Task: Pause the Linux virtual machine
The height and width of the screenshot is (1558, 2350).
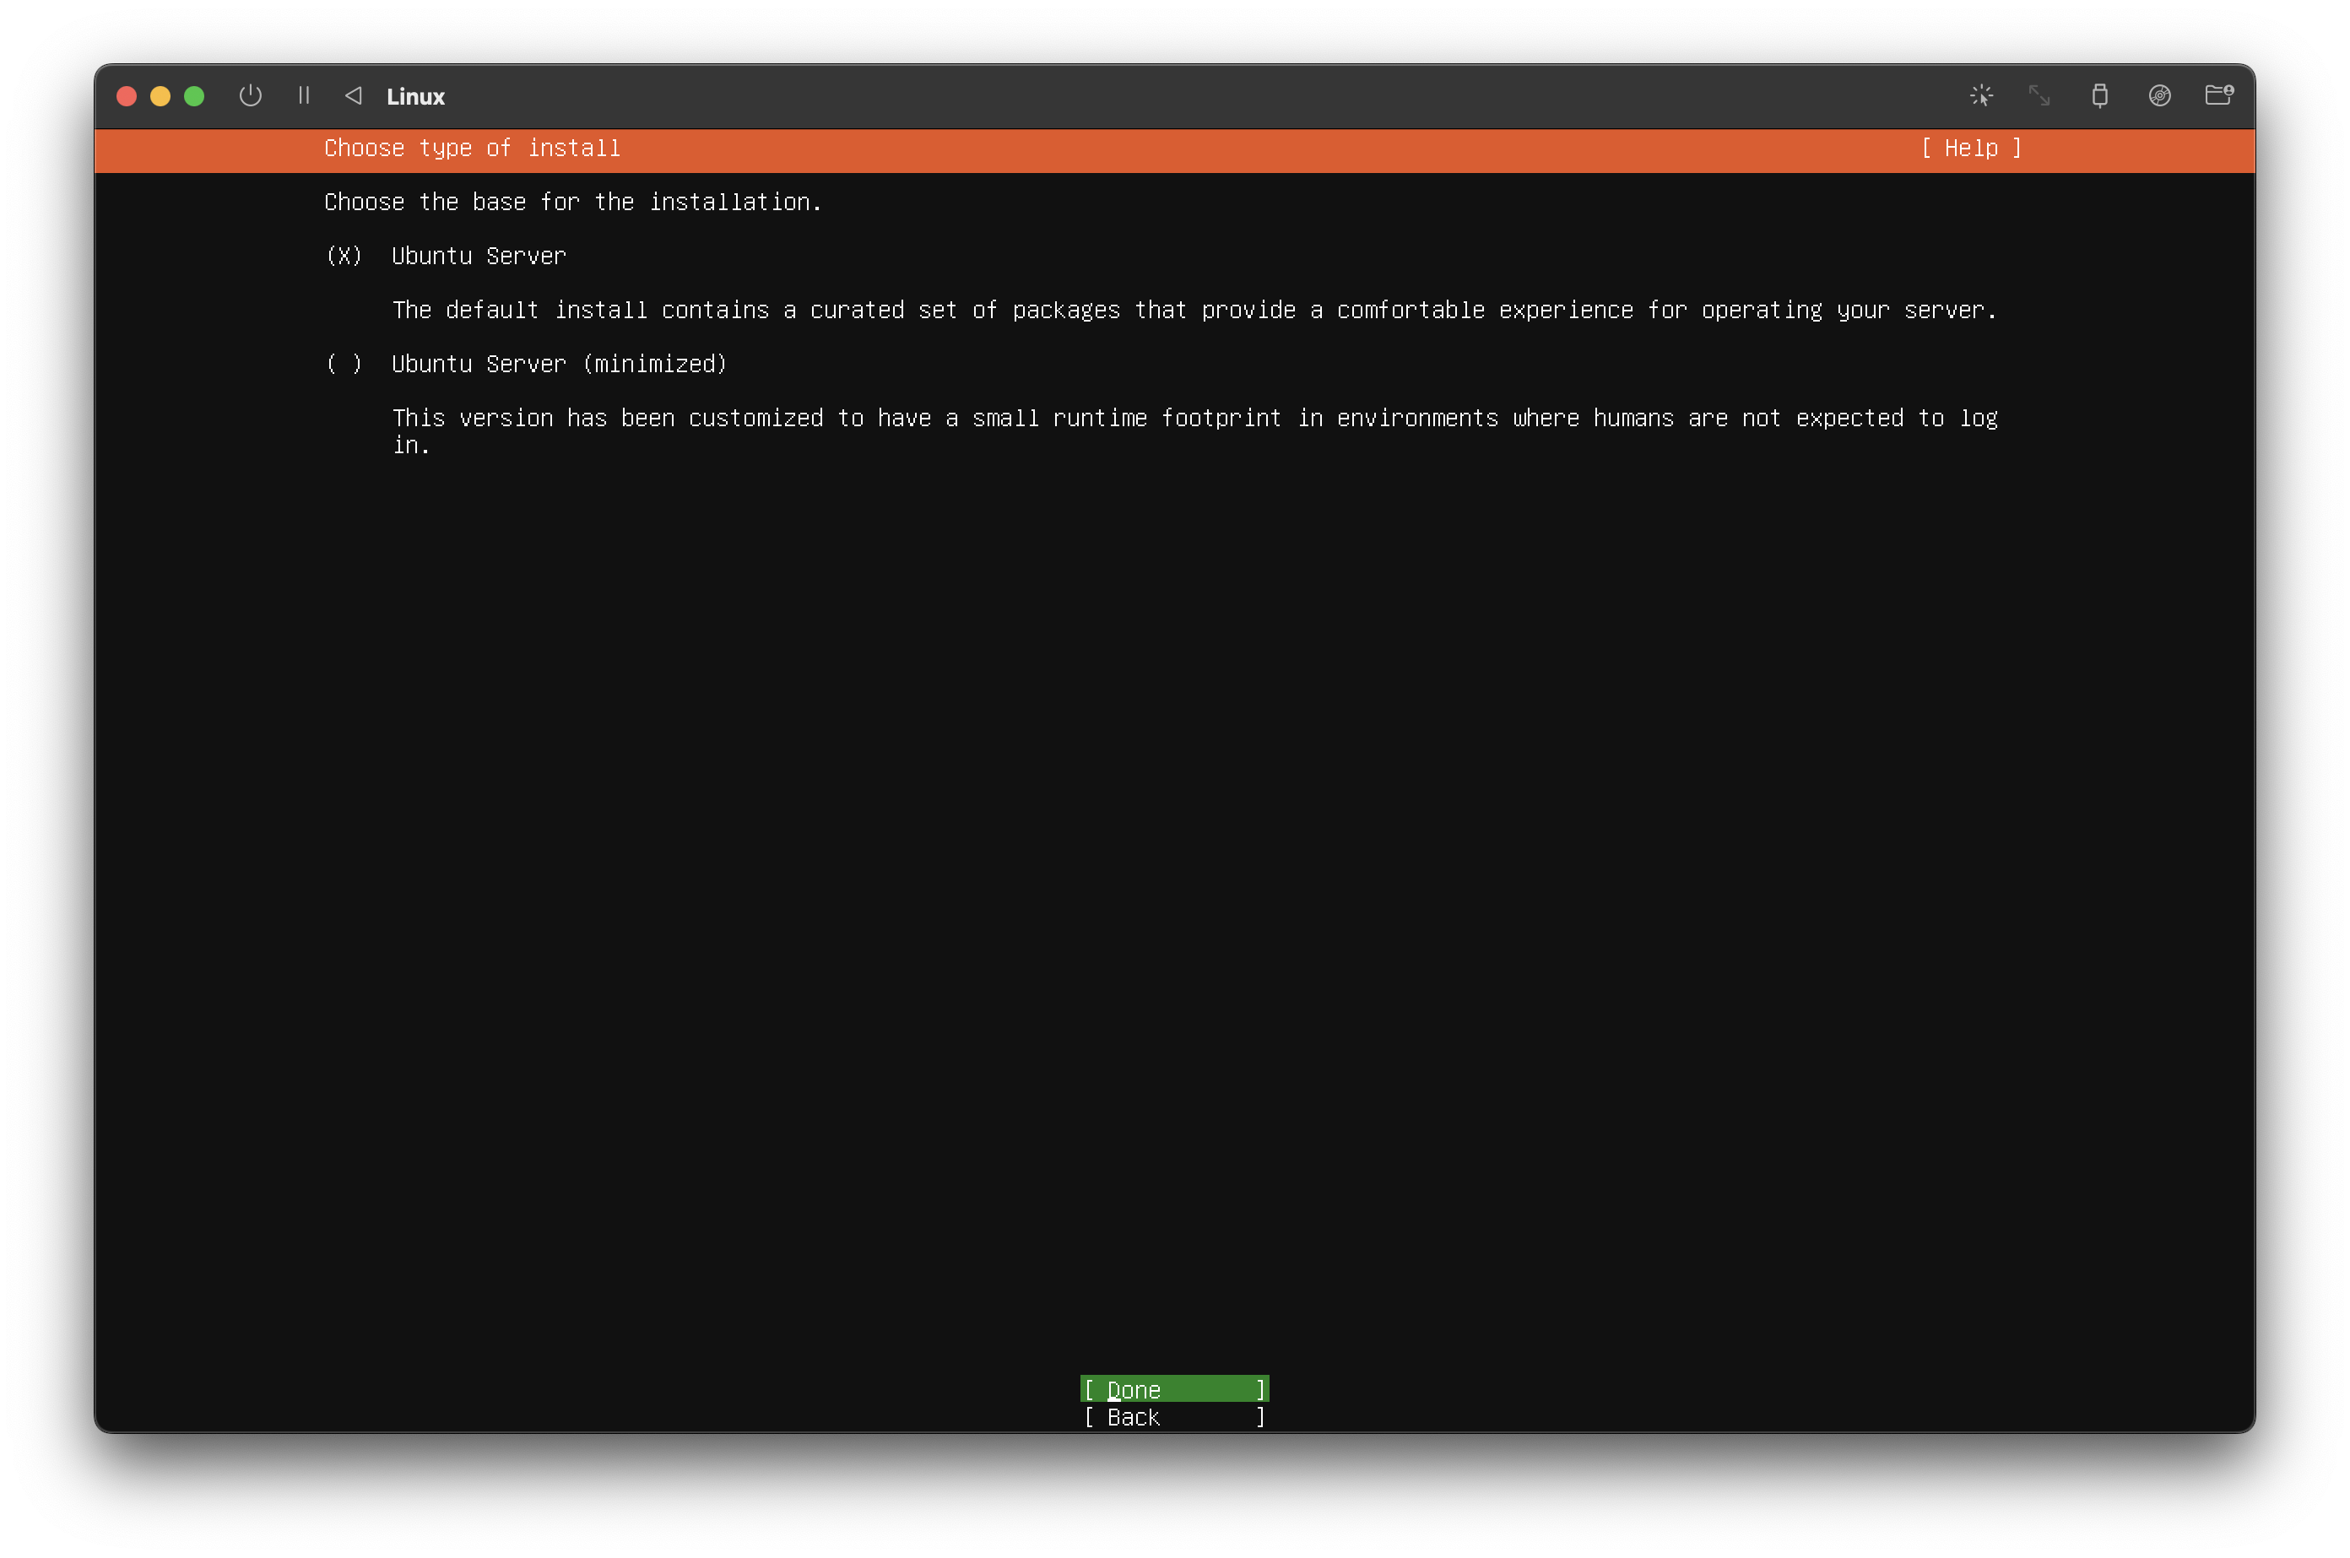Action: pyautogui.click(x=304, y=95)
